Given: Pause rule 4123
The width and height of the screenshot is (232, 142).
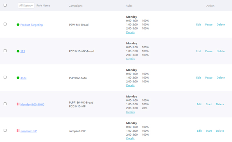Looking at the screenshot, I should tap(209, 78).
